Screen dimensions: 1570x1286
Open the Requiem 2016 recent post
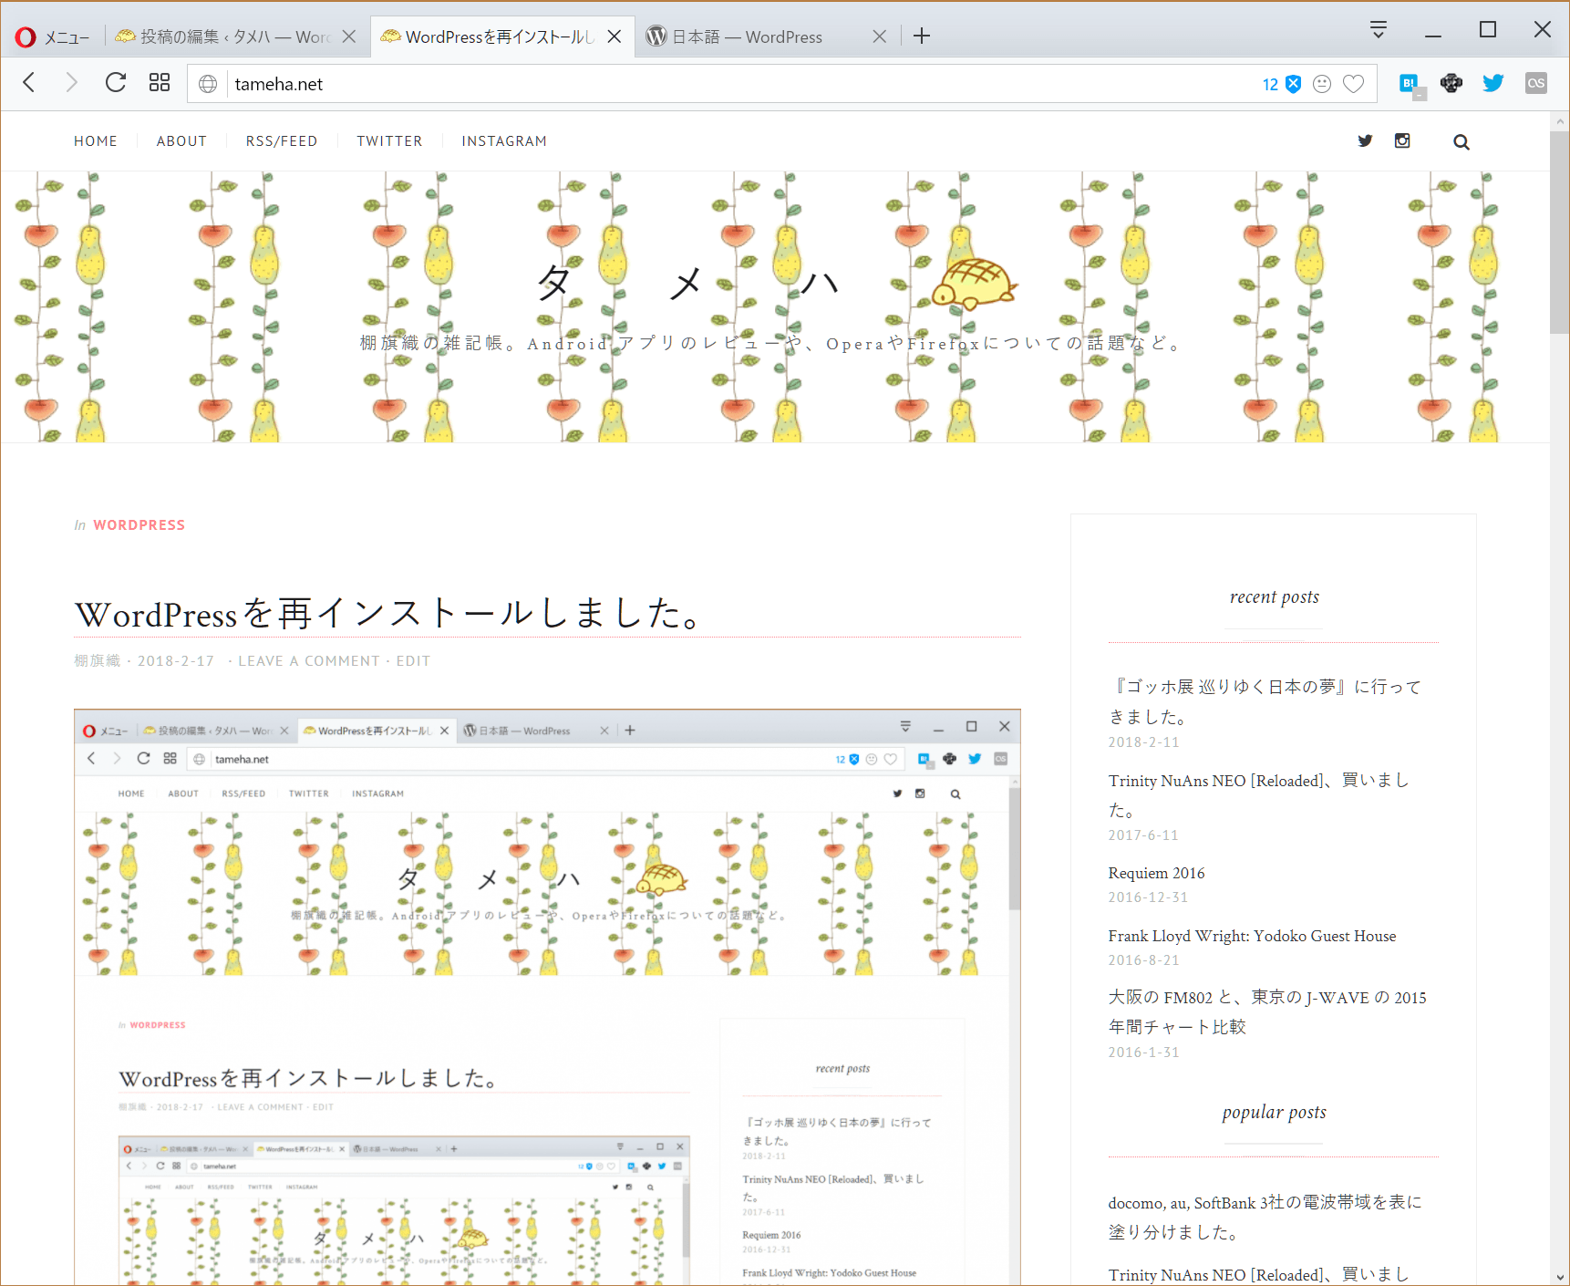point(1156,873)
